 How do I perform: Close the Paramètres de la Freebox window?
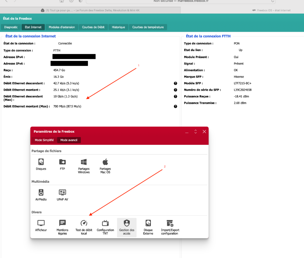[204, 132]
